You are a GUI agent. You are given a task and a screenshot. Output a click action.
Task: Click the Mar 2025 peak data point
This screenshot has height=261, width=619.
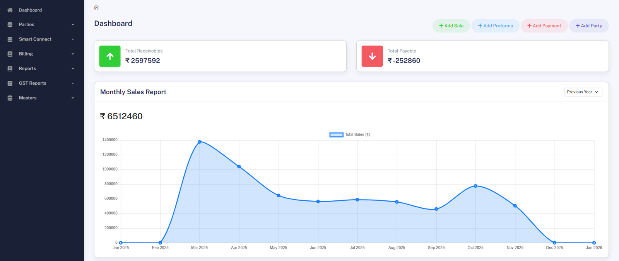tap(200, 142)
